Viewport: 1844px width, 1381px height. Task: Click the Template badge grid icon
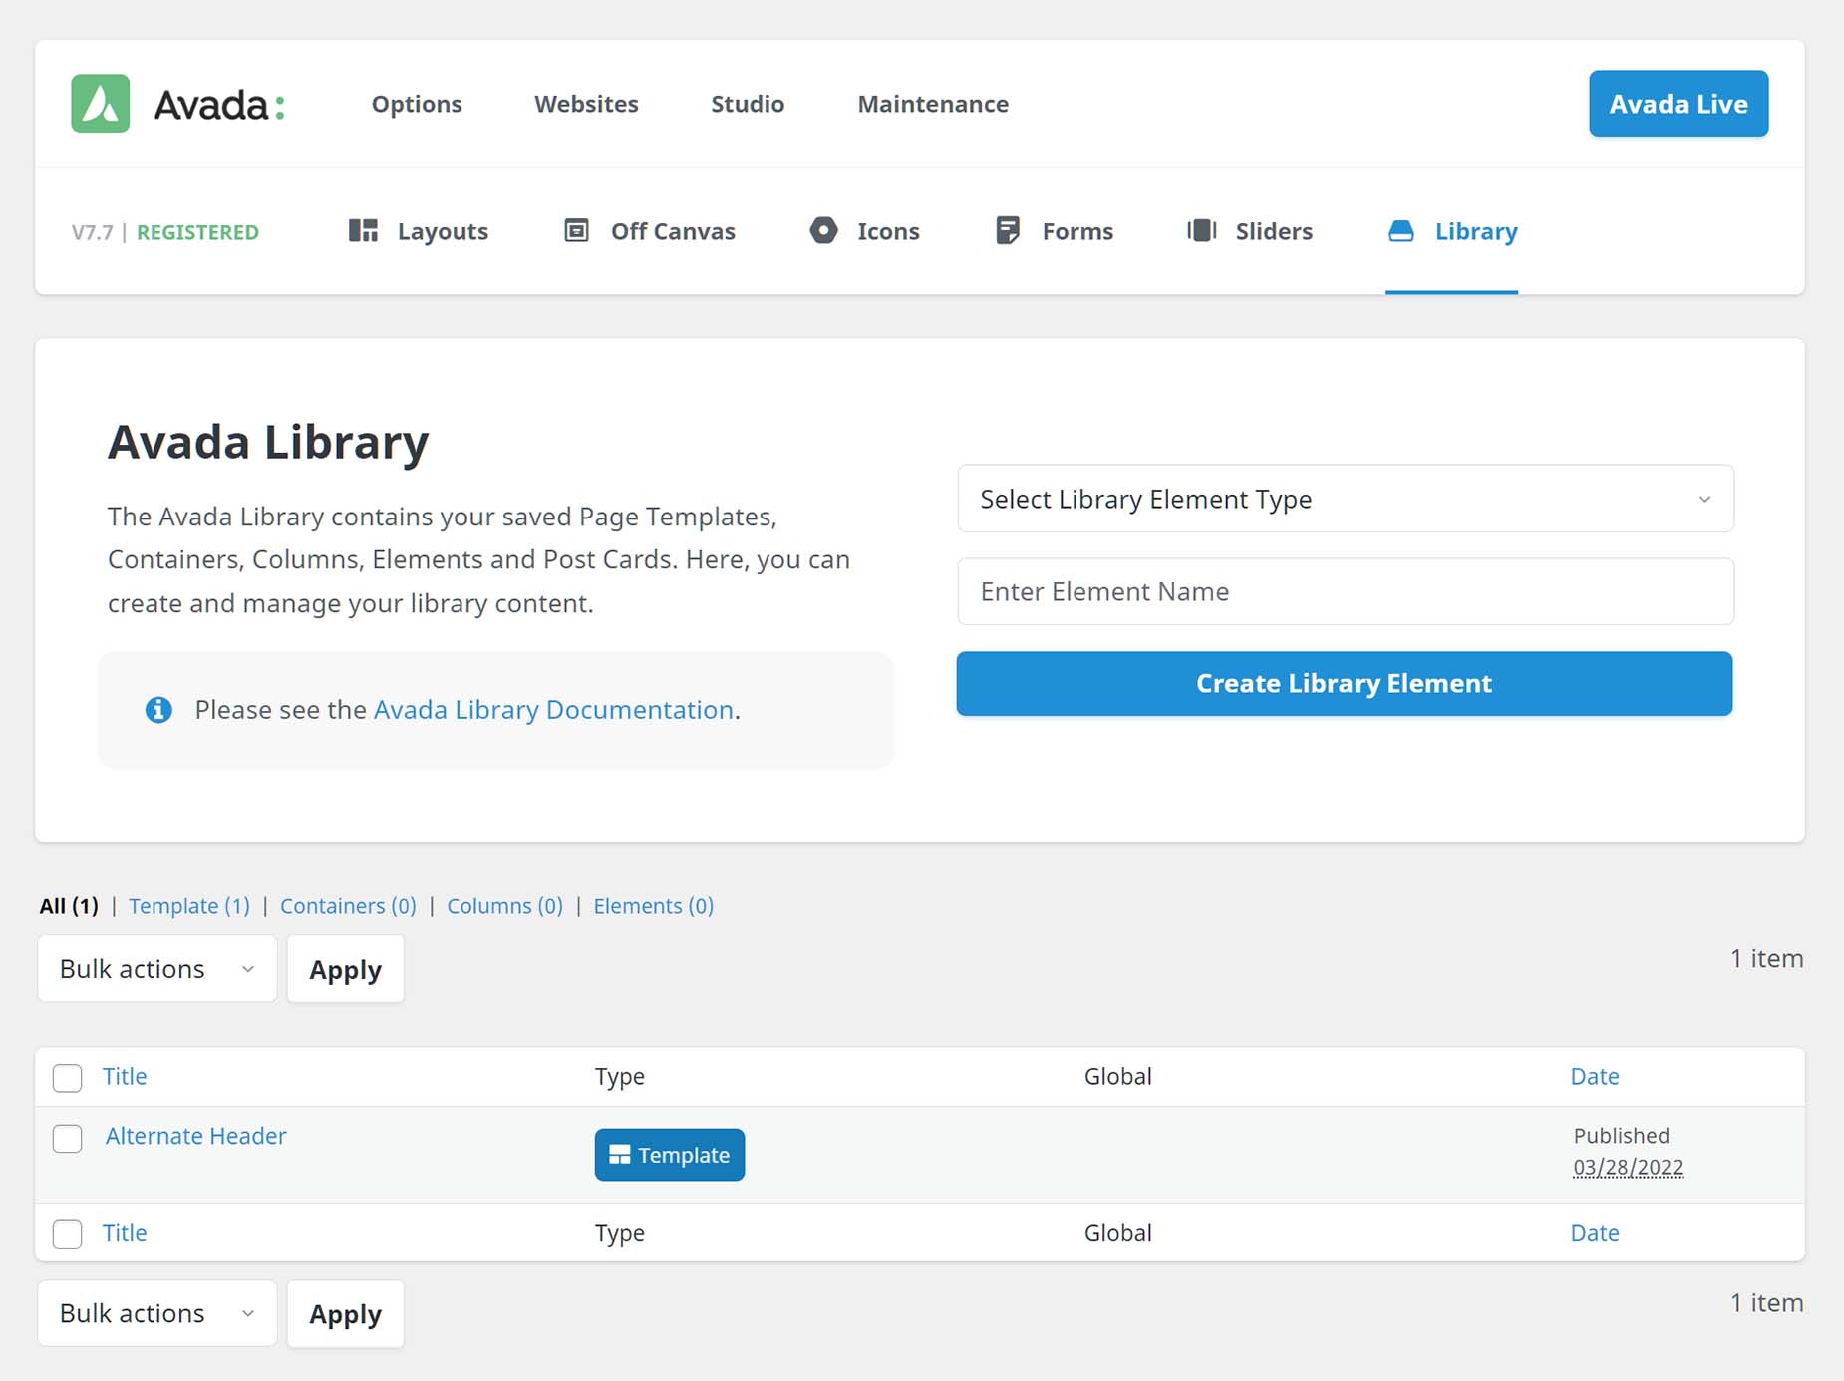(620, 1155)
